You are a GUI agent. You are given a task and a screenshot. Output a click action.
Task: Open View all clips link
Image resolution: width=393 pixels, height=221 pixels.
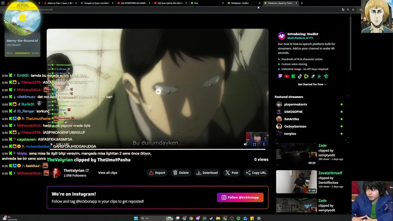coord(107,173)
